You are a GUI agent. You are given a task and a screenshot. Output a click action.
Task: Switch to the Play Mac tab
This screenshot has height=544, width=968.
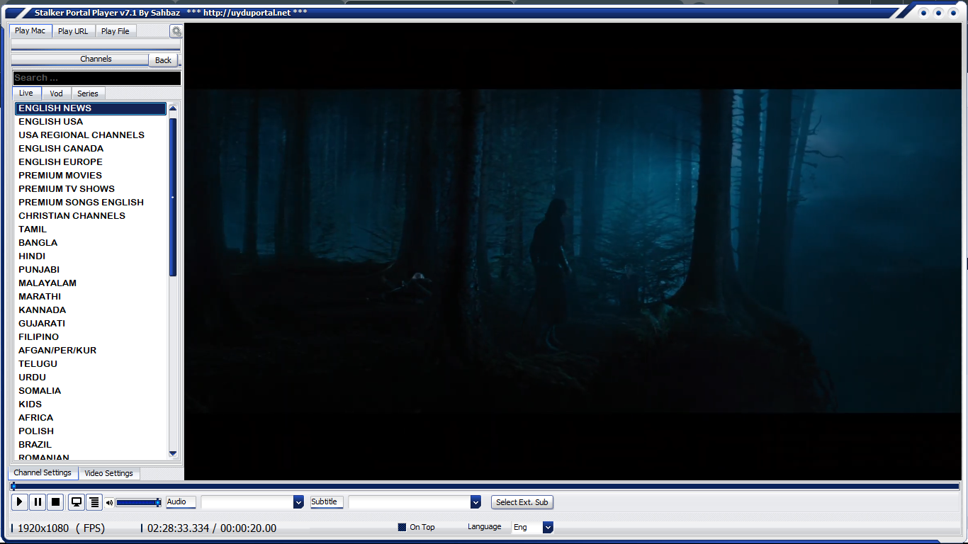coord(30,30)
